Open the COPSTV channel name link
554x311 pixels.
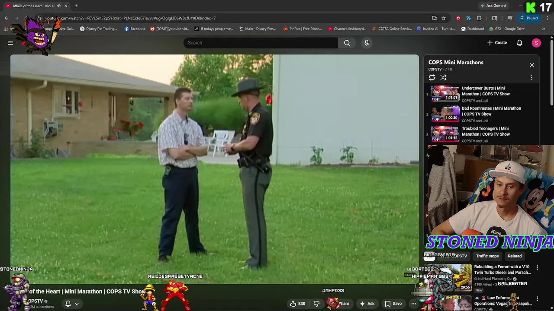coord(35,301)
